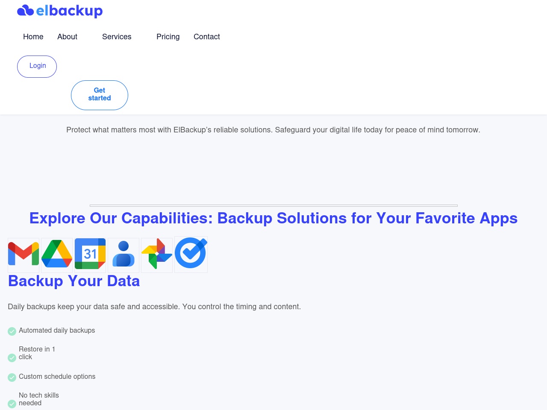Click the checkmark beside Restore in 1 click
This screenshot has height=410, width=547.
pyautogui.click(x=12, y=357)
